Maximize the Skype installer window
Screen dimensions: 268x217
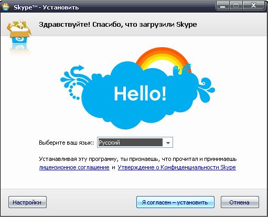(x=236, y=6)
